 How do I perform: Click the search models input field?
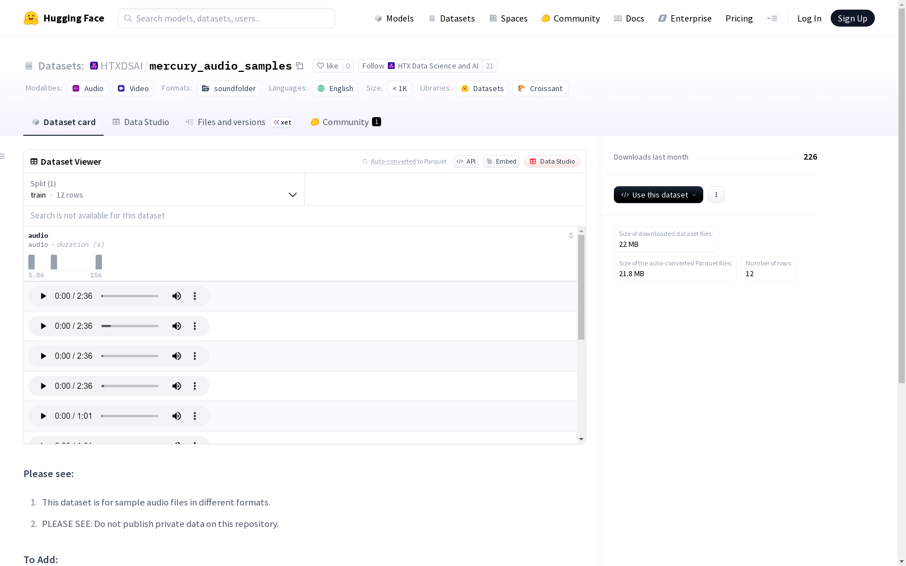pyautogui.click(x=226, y=18)
